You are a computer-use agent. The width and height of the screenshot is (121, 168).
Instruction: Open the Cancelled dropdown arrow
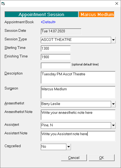coord(68,147)
